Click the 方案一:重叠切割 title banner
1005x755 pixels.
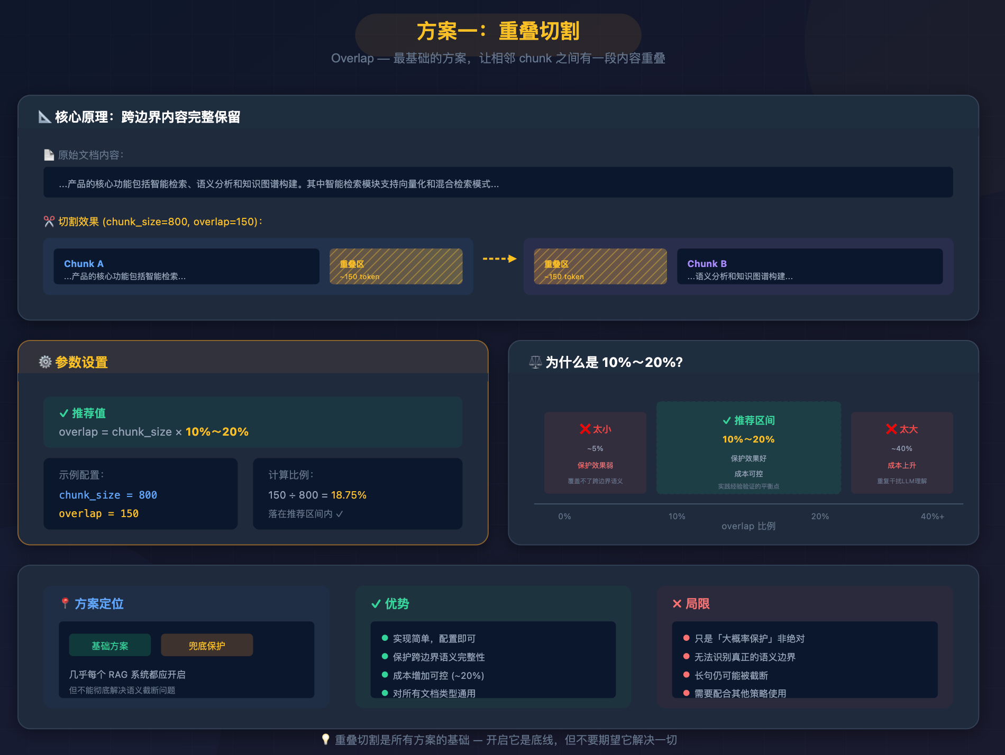pos(498,32)
